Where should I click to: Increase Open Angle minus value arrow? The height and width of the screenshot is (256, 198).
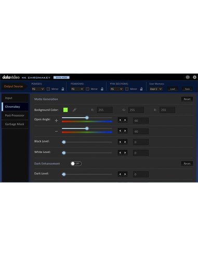[125, 131]
